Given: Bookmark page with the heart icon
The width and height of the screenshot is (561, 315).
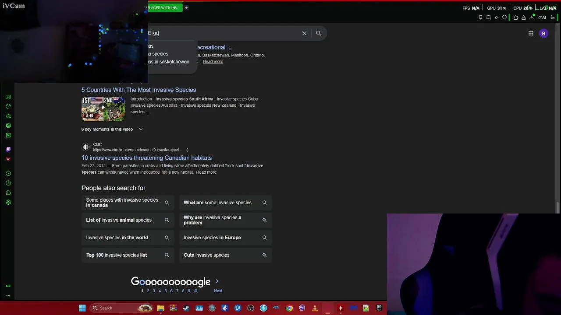Looking at the screenshot, I should tap(504, 17).
